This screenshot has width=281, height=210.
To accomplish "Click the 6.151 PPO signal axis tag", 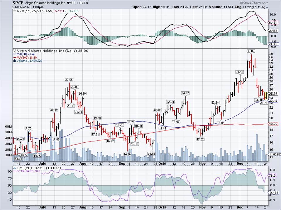I will coord(273,23).
